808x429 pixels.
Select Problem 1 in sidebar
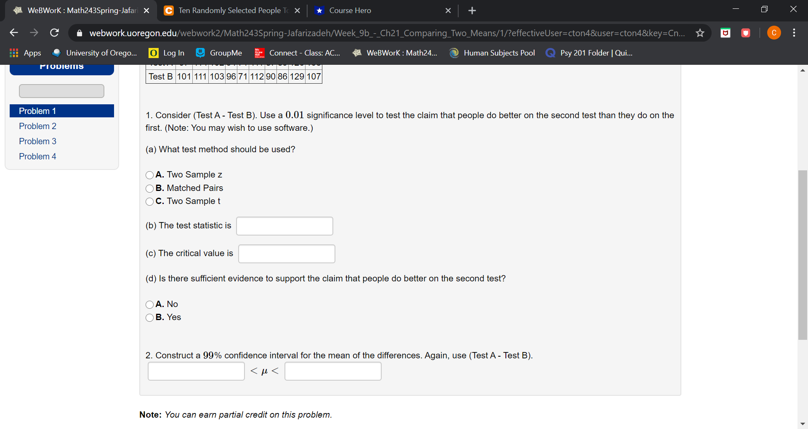point(62,111)
